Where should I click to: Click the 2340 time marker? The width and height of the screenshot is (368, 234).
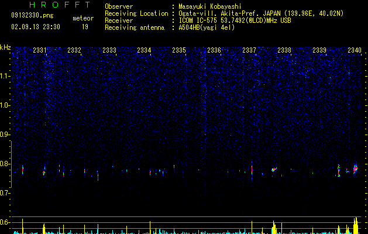point(355,50)
